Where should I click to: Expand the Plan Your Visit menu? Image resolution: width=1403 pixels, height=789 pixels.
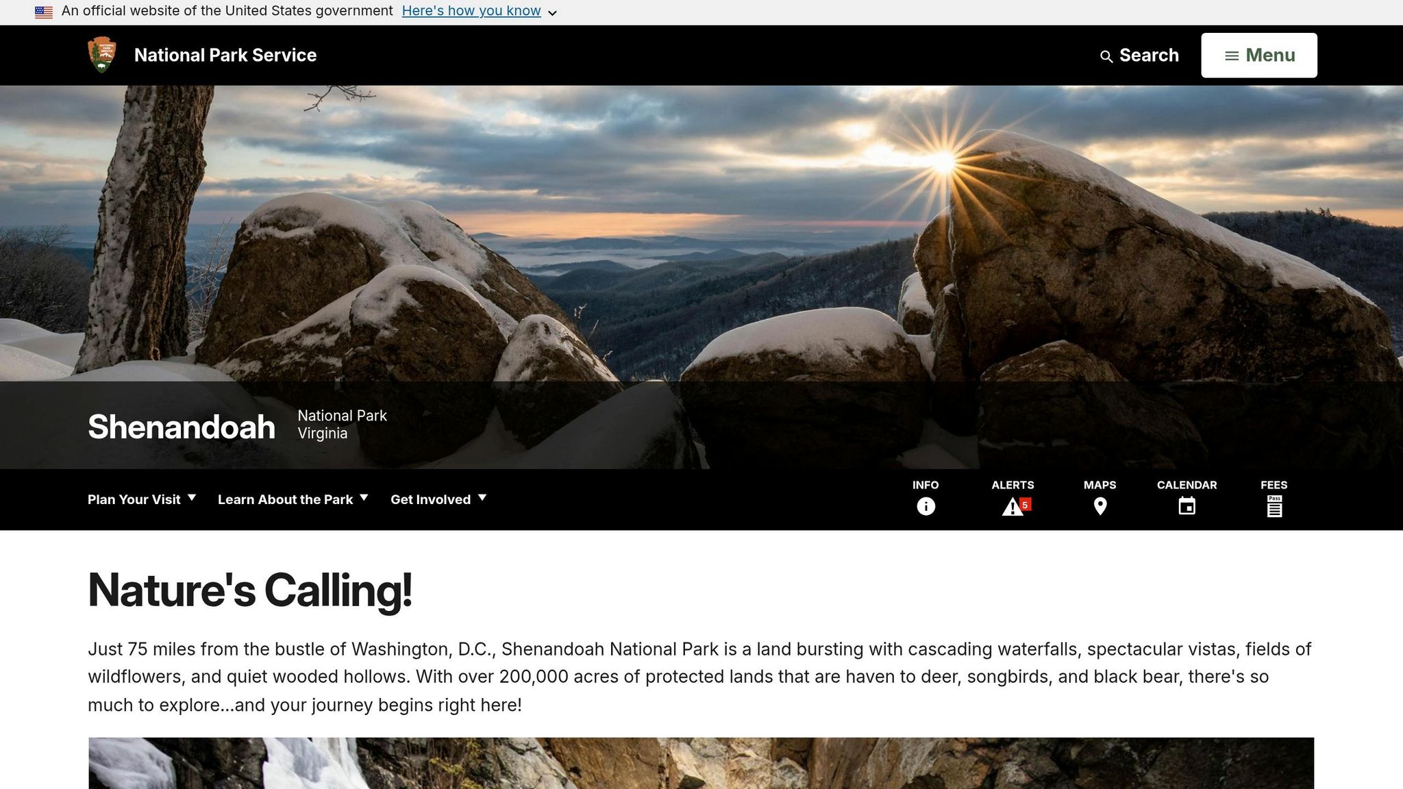(x=142, y=499)
